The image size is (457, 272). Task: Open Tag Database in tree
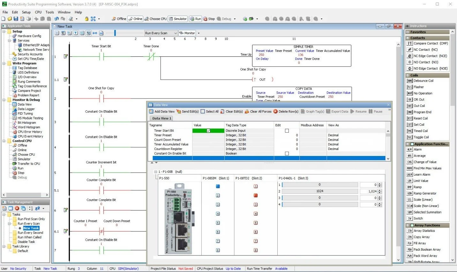pyautogui.click(x=25, y=68)
